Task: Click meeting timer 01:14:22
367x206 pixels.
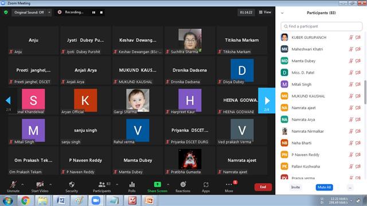Action: [x=246, y=13]
